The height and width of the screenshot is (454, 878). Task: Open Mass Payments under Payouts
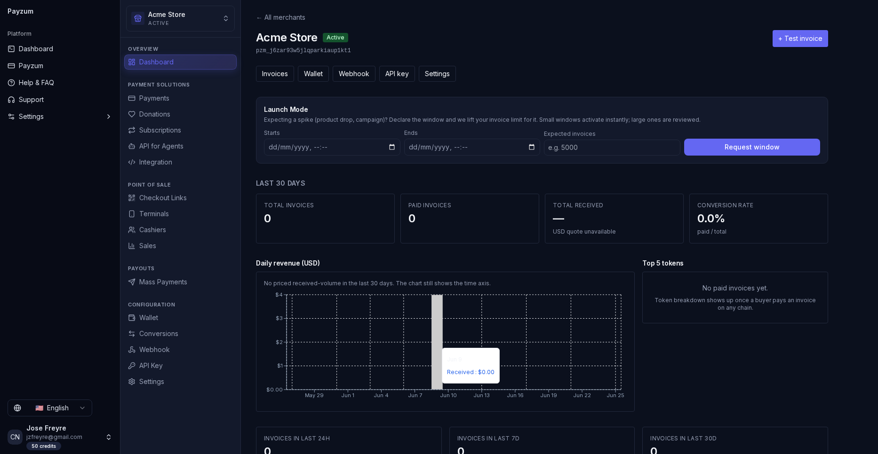click(x=180, y=282)
